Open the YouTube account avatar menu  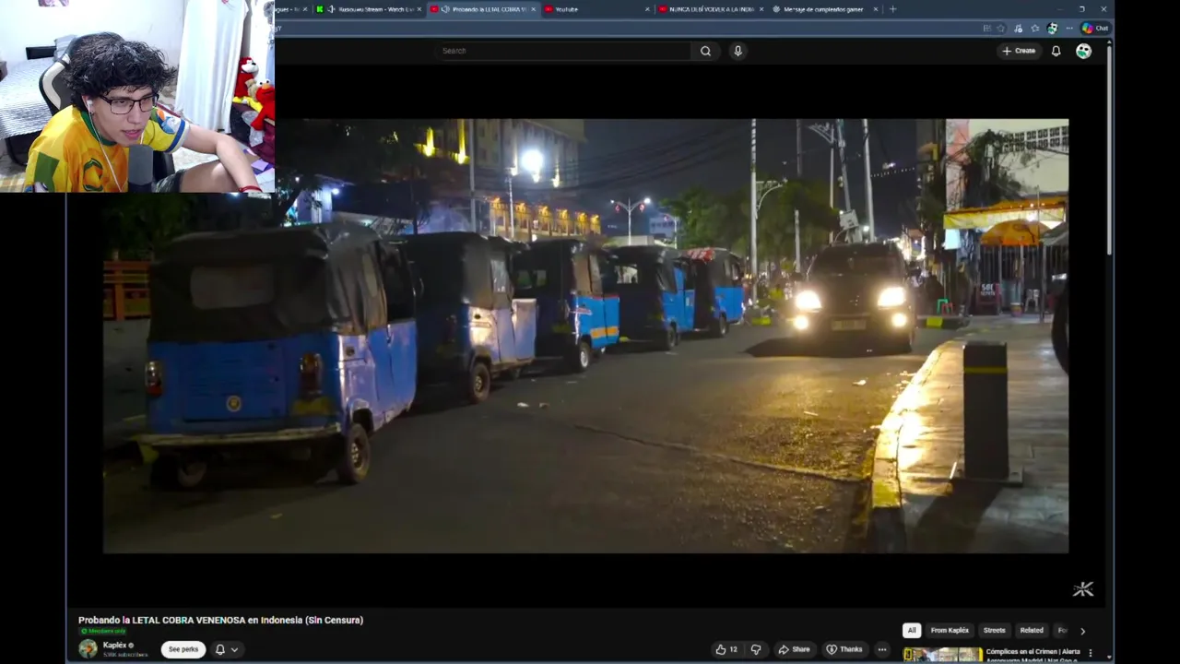[1083, 51]
